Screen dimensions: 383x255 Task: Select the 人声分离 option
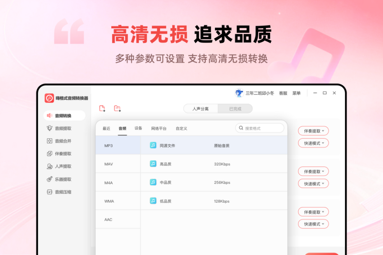(x=201, y=108)
